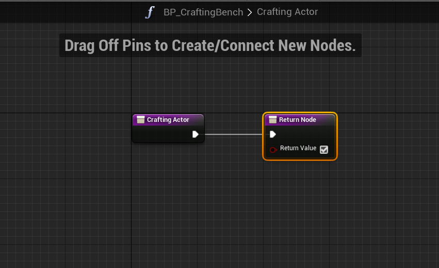The image size is (439, 268).
Task: Uncheck the Return Value checkbox
Action: tap(324, 150)
